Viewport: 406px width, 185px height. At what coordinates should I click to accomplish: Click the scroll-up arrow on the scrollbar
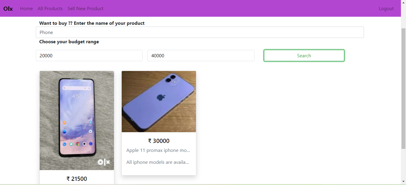point(404,2)
